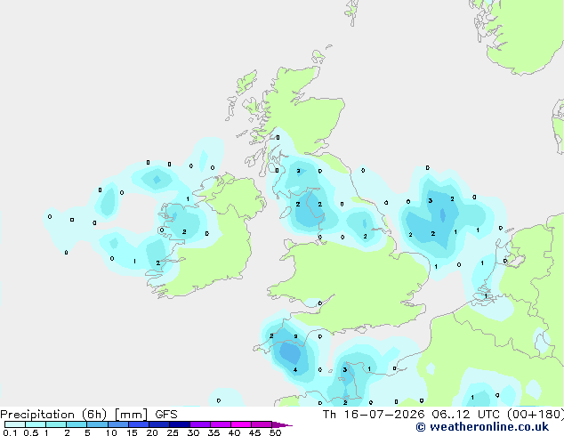The height and width of the screenshot is (436, 564).
Task: Click the '25' legend scale label
Action: pos(173,432)
